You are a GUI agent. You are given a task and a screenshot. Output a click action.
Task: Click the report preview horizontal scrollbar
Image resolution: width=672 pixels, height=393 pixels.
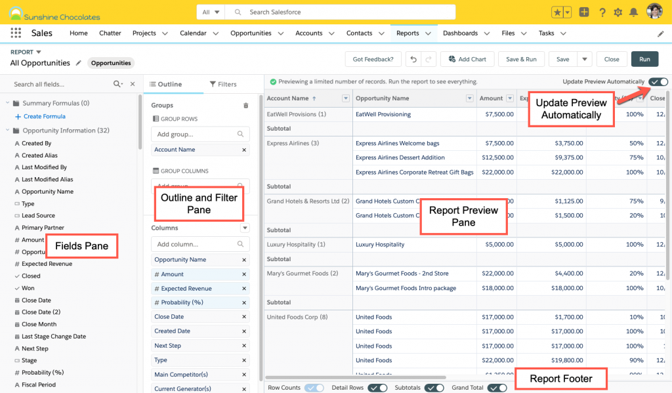(x=356, y=377)
